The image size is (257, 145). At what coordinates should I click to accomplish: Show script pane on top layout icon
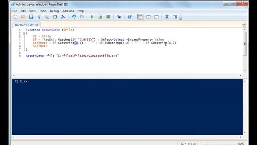click(x=140, y=17)
